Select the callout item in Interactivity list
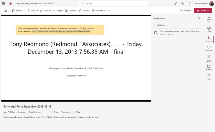The image size is (215, 132). pyautogui.click(x=177, y=33)
